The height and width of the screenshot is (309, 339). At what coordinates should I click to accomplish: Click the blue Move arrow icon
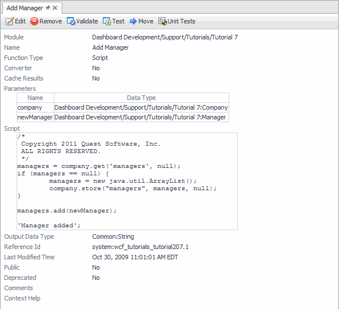click(133, 21)
